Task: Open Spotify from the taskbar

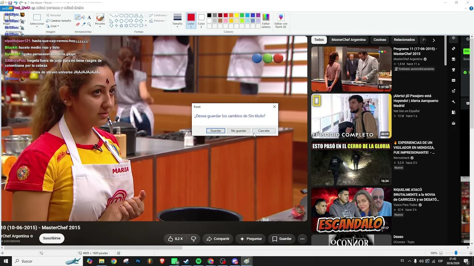Action: (x=198, y=261)
